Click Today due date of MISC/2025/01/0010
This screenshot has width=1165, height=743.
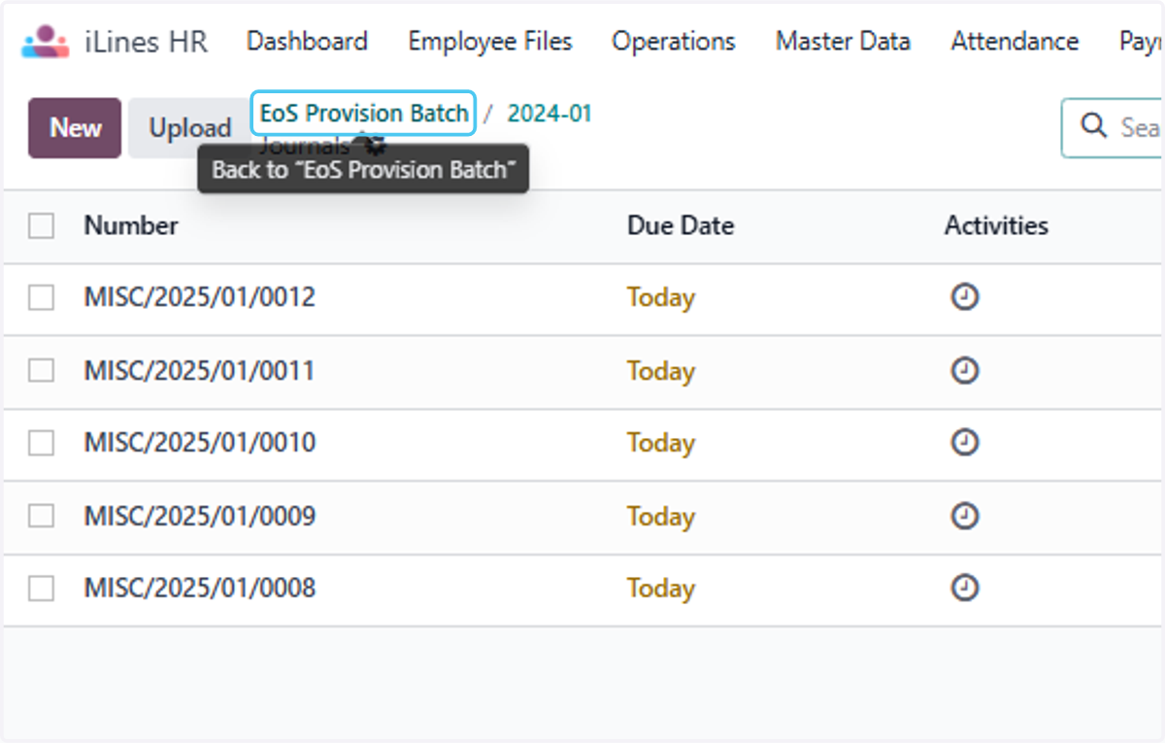(x=661, y=443)
